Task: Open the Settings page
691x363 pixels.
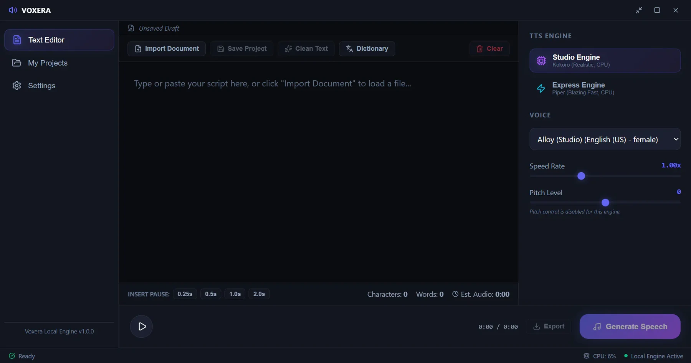Action: pos(59,86)
